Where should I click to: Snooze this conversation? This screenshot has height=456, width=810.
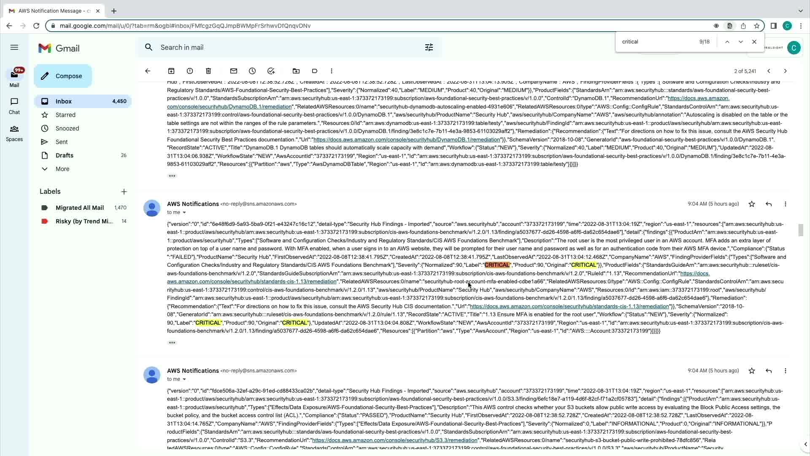252,71
